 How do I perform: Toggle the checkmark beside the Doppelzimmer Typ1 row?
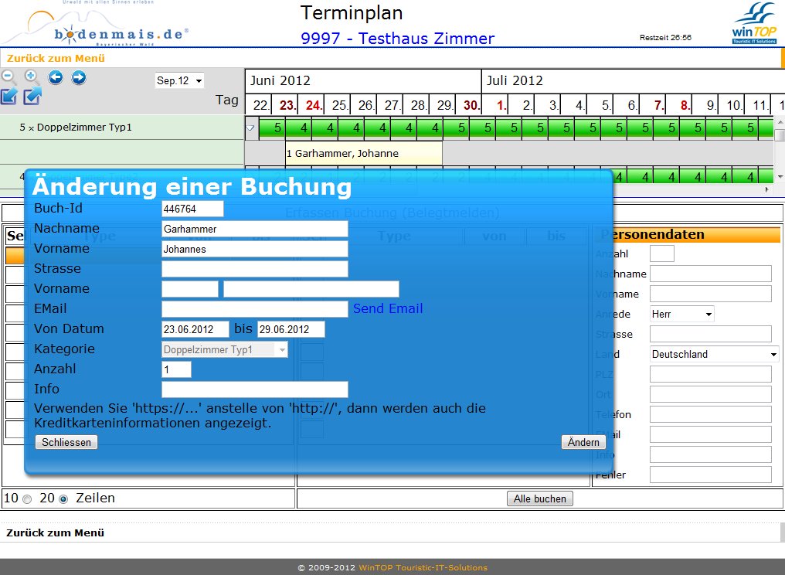point(251,127)
